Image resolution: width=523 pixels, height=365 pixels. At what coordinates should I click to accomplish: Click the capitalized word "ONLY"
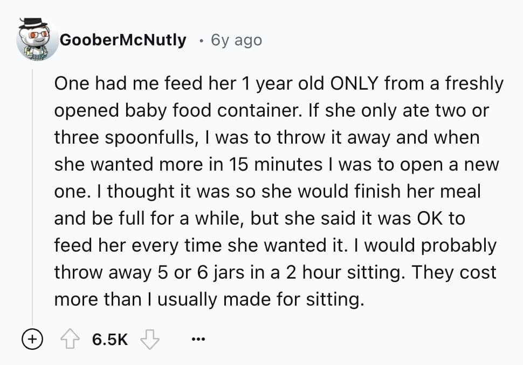point(357,84)
